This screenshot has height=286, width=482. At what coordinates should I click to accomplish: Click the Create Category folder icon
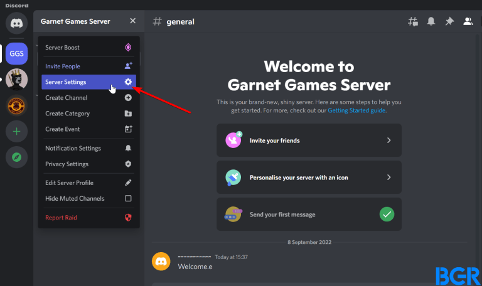coord(128,114)
